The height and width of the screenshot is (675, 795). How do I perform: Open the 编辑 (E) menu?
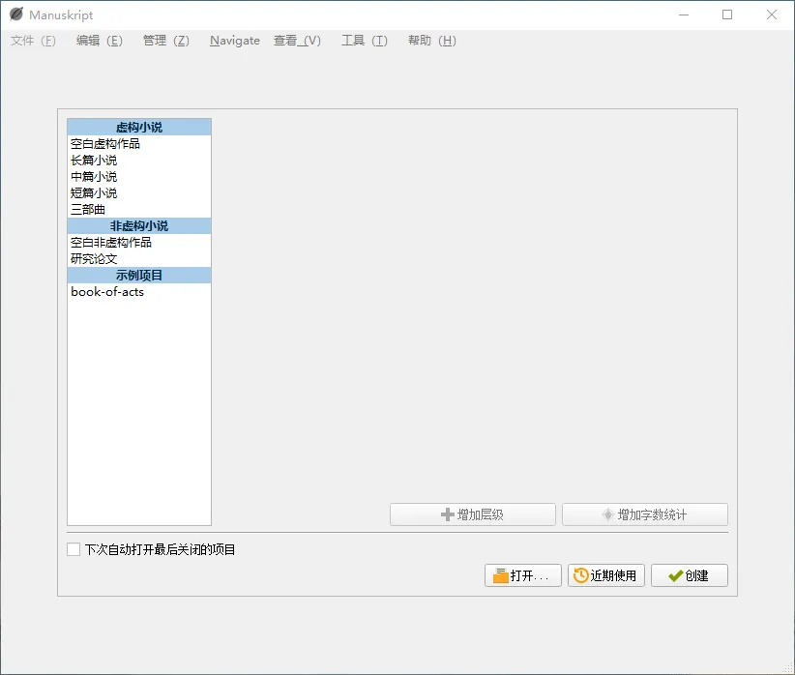(x=100, y=41)
